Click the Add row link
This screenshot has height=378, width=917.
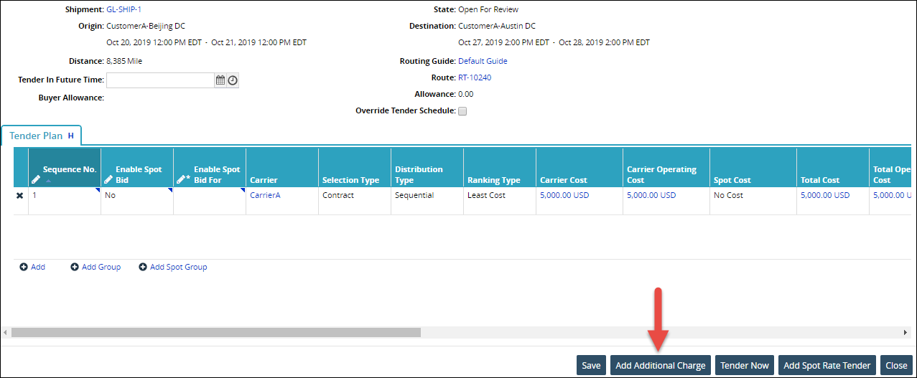38,267
